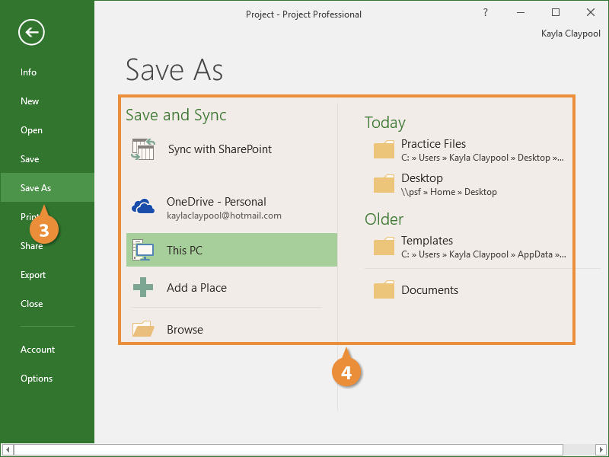Open the New menu item
This screenshot has width=609, height=457.
[30, 101]
